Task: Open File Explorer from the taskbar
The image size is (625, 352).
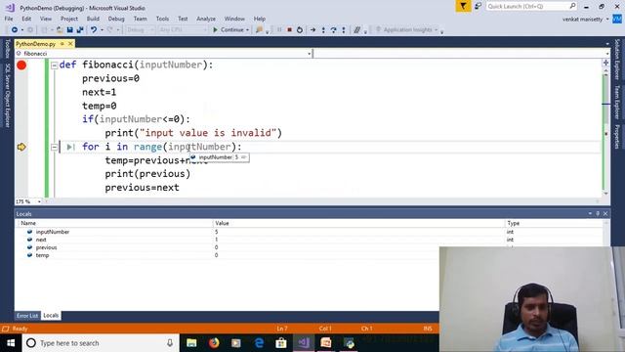Action: click(191, 343)
